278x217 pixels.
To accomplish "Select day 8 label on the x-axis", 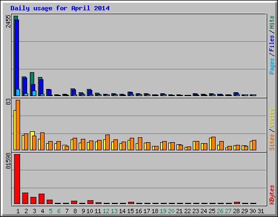I will pyautogui.click(x=75, y=211).
